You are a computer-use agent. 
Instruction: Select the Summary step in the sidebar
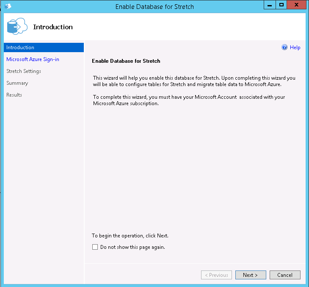17,83
